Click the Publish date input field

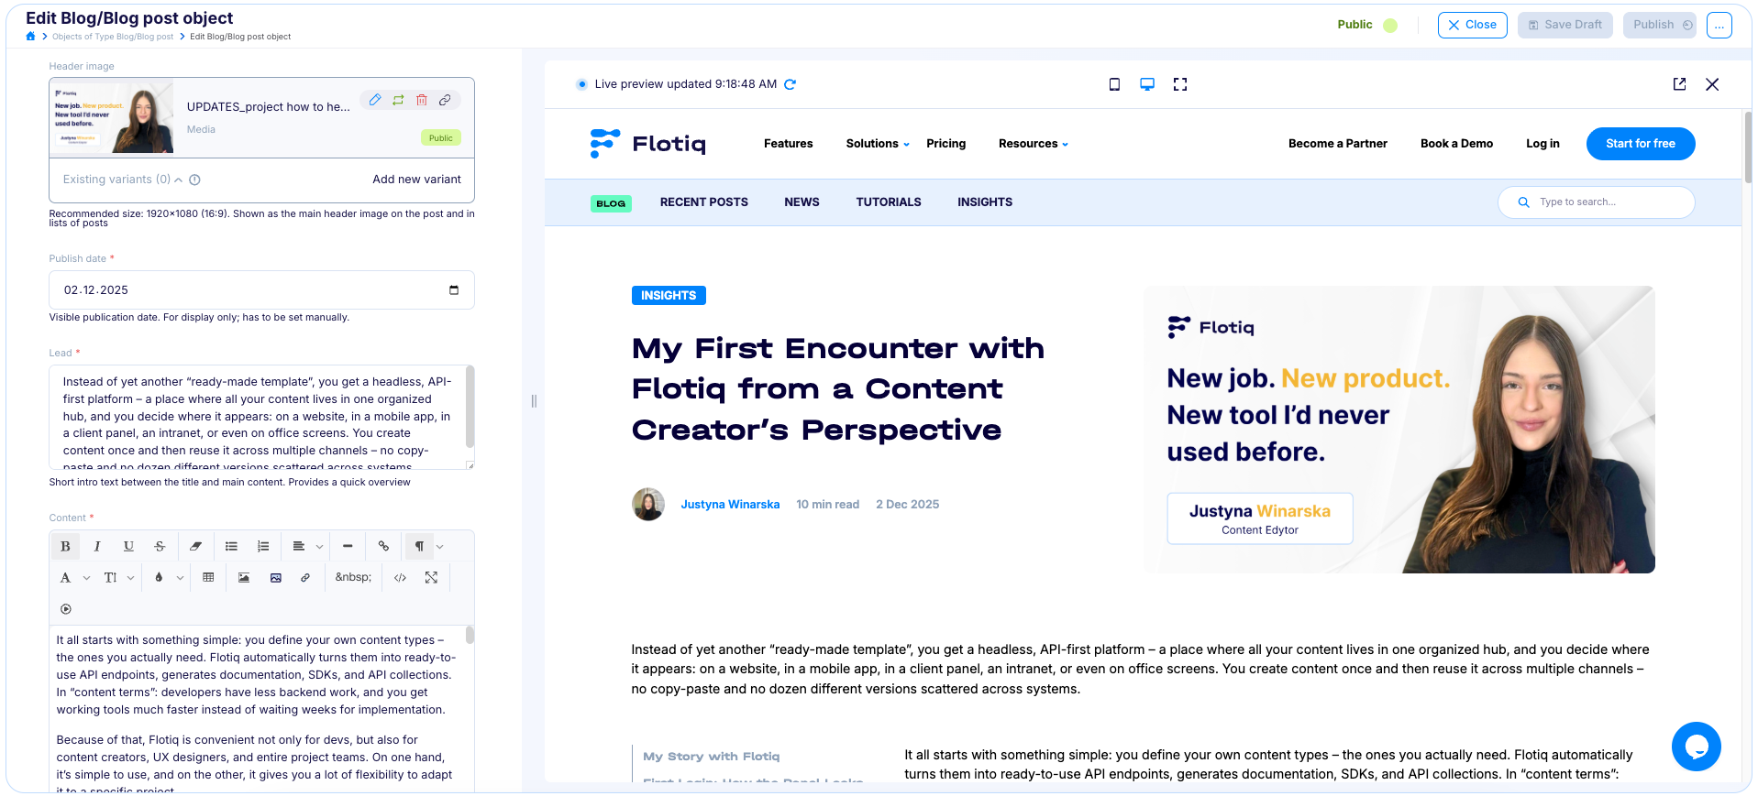[x=248, y=290]
